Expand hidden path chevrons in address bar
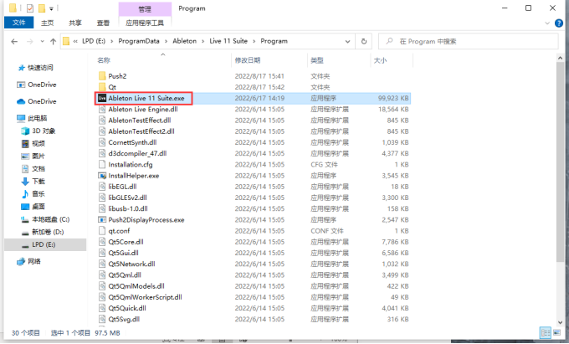Image resolution: width=569 pixels, height=344 pixels. (x=75, y=41)
